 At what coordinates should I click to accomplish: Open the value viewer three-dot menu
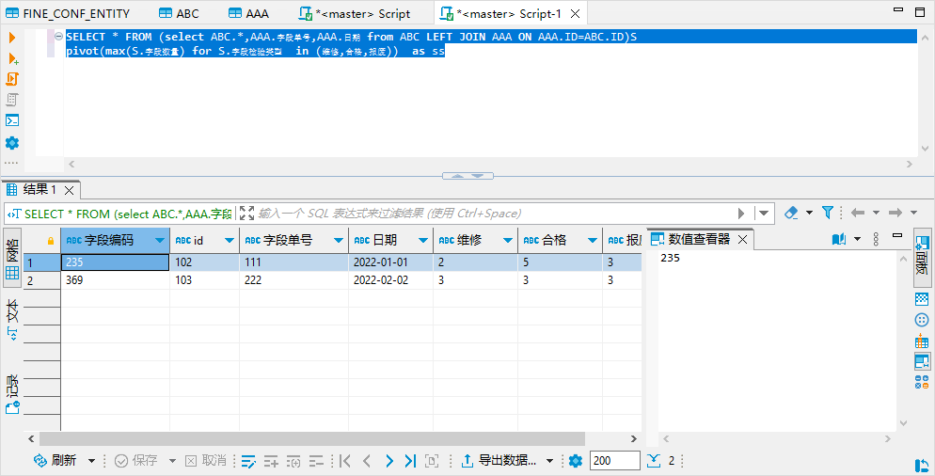[x=876, y=239]
